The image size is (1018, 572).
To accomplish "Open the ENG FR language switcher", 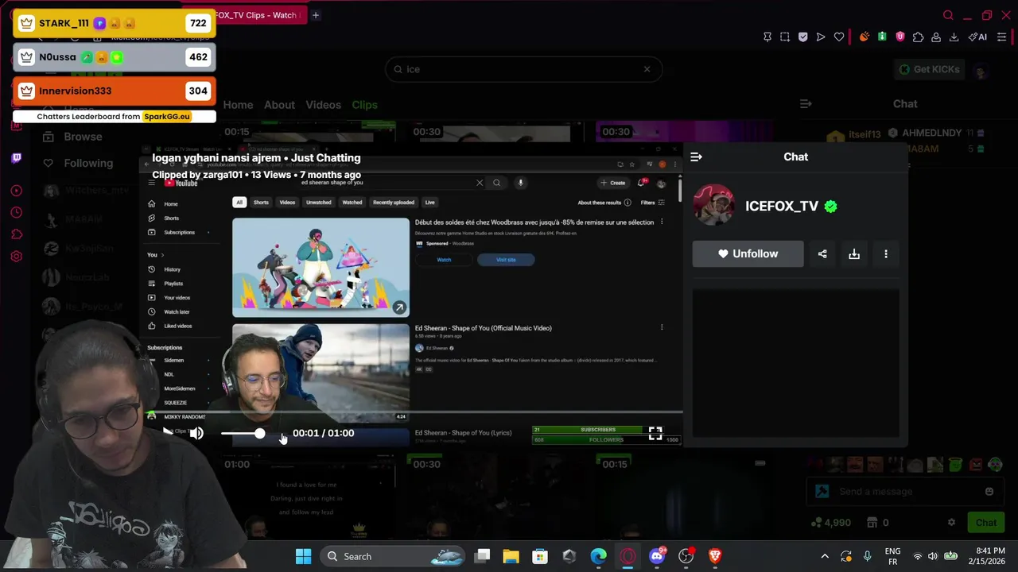I will 892,556.
